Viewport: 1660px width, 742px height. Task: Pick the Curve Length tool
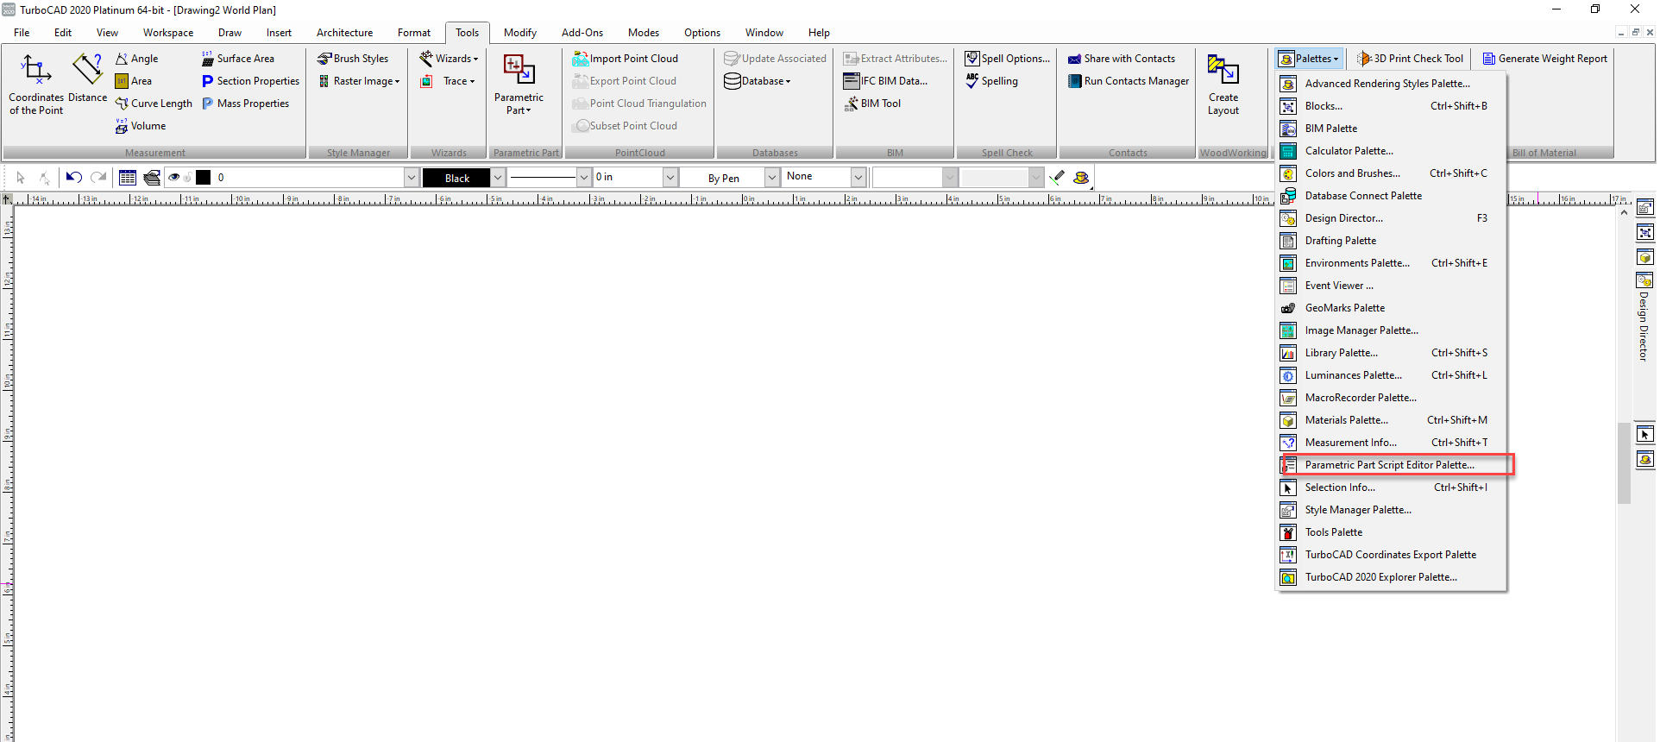point(154,104)
